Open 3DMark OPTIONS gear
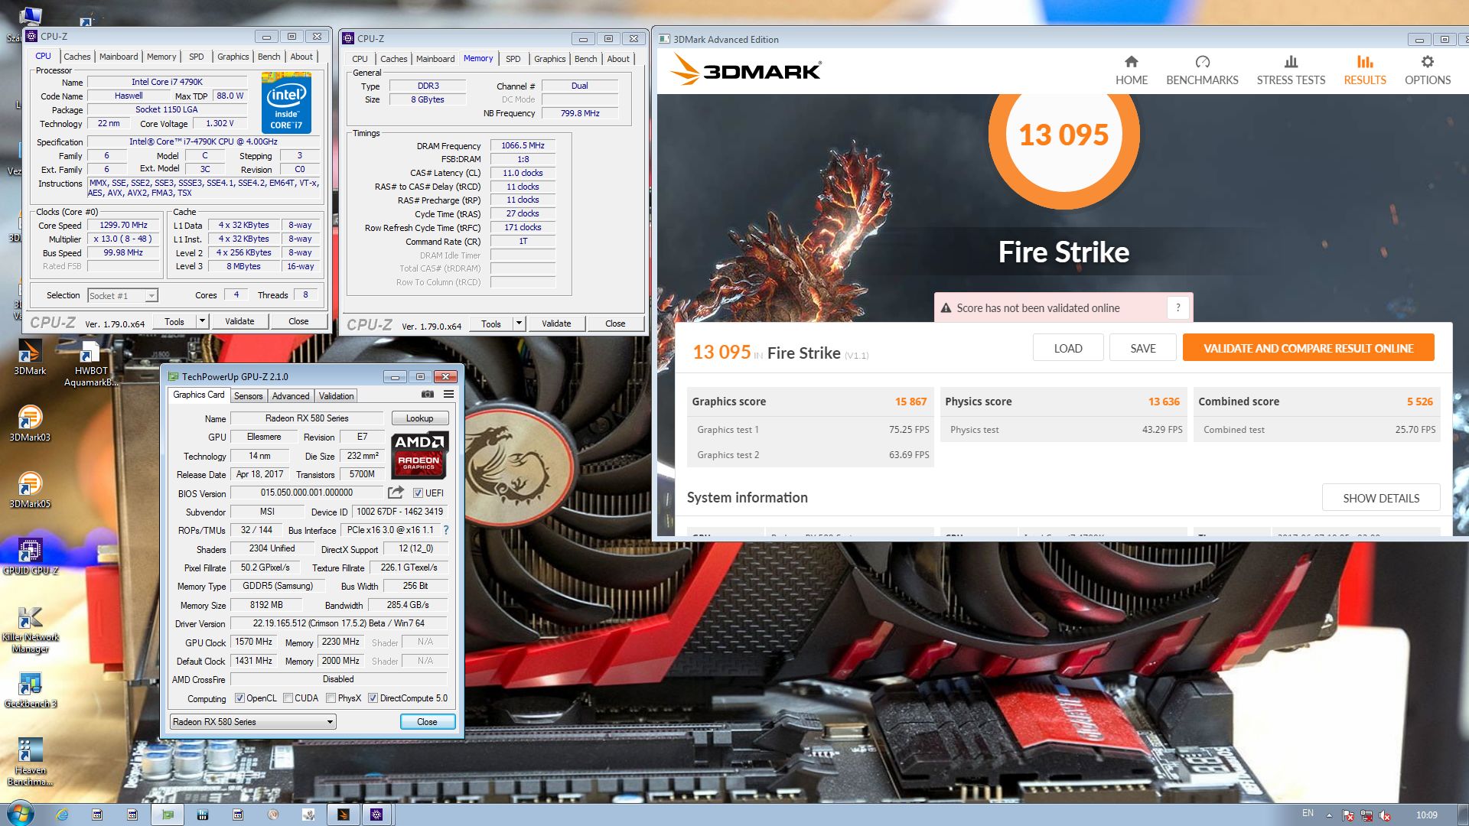The height and width of the screenshot is (826, 1469). (x=1427, y=70)
